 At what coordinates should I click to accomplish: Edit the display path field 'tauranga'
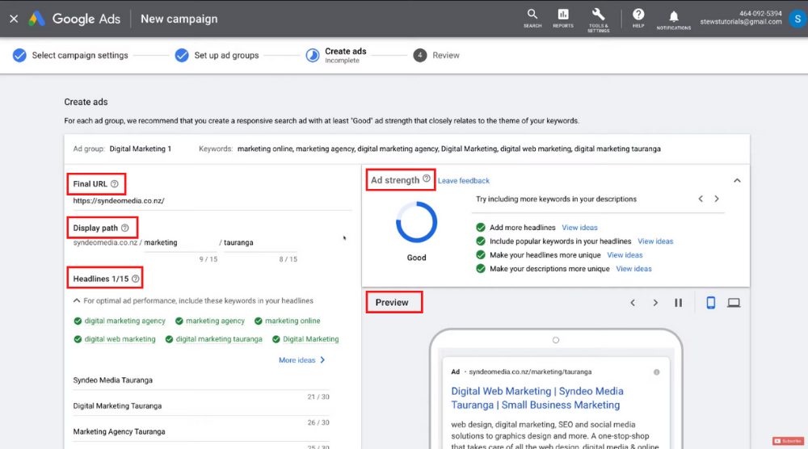click(x=260, y=242)
